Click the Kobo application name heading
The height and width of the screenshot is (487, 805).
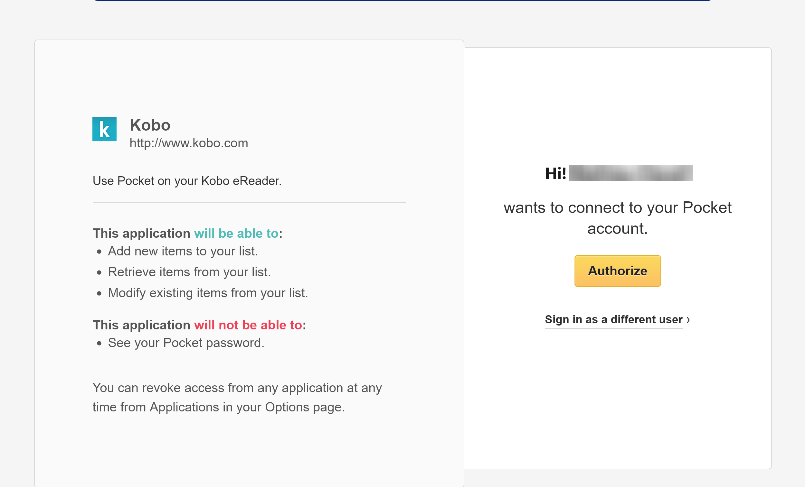click(x=150, y=125)
